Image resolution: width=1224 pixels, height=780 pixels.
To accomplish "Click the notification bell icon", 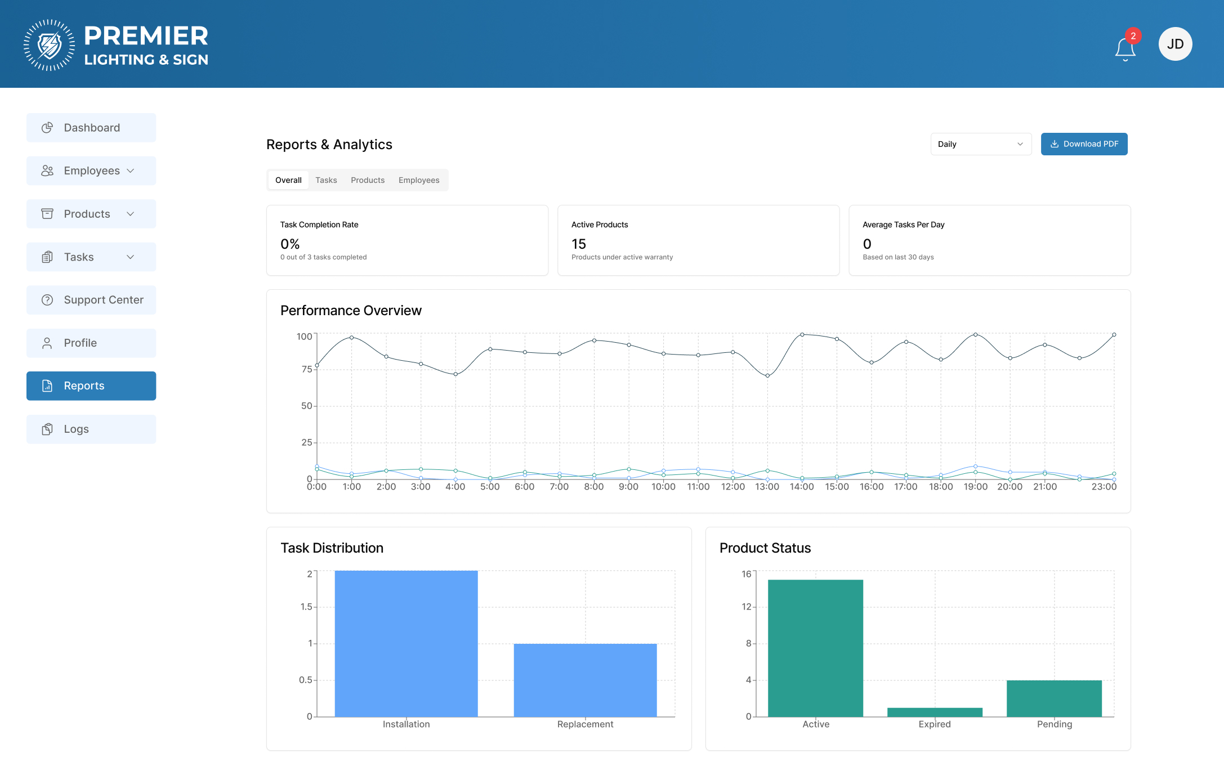I will pyautogui.click(x=1125, y=48).
